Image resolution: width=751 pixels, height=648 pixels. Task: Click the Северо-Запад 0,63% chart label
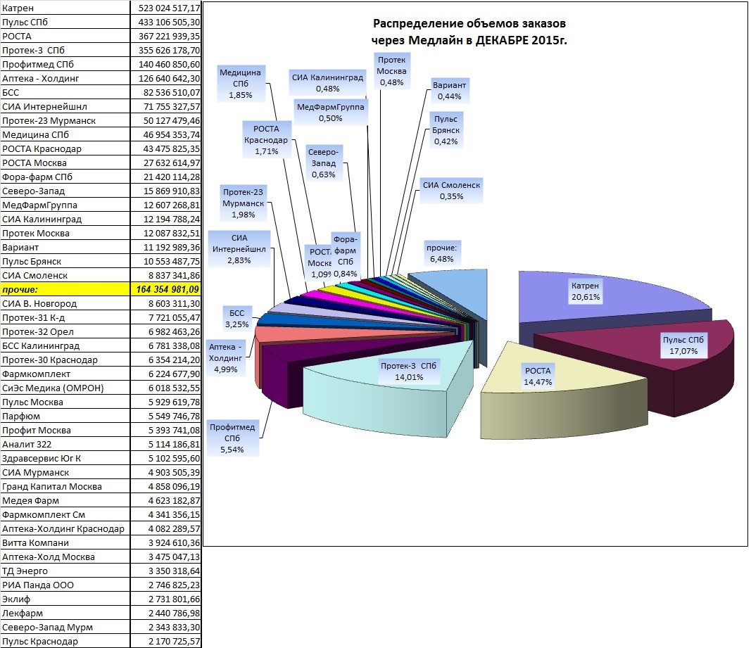323,163
